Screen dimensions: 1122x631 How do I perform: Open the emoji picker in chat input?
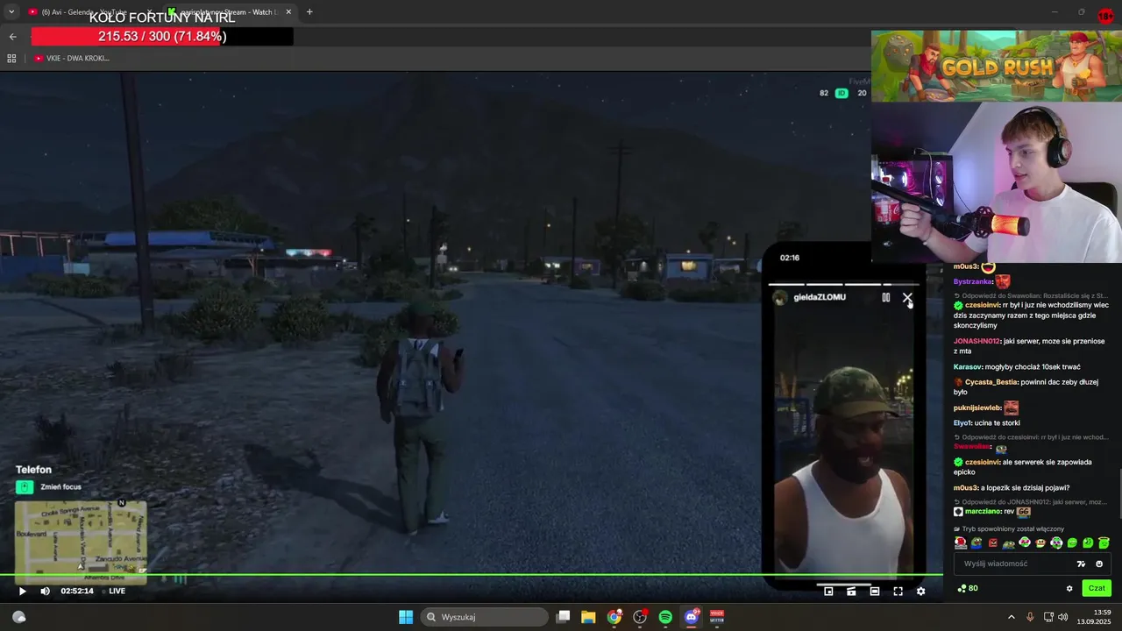1099,564
